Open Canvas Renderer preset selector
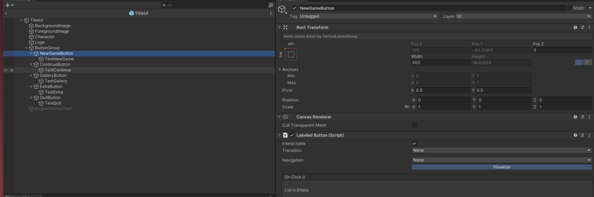Screen dimensions: 594x197 click(582, 117)
